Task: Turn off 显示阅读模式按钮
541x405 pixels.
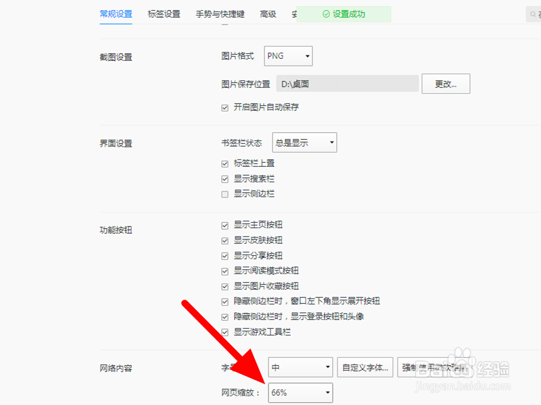Action: point(225,271)
